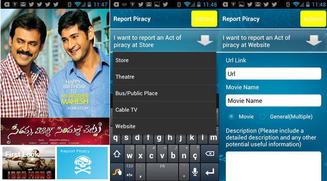Open the Iron Man 3 First Look tile
This screenshot has height=181, width=327.
pyautogui.click(x=29, y=163)
